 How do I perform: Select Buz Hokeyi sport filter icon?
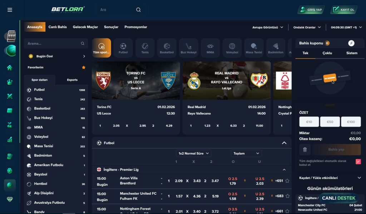coord(189,48)
